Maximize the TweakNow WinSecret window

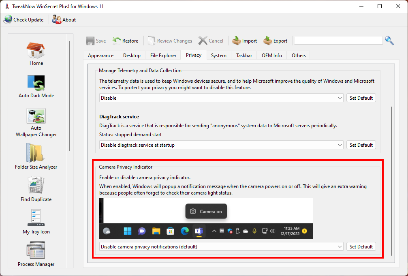pyautogui.click(x=380, y=6)
